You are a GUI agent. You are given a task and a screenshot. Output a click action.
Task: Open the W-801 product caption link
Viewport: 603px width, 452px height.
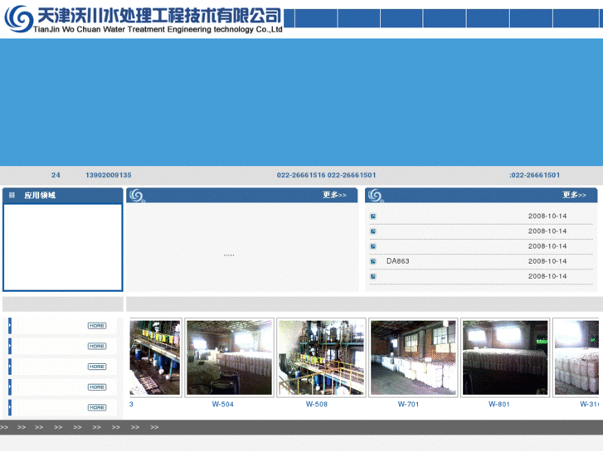[x=498, y=404]
